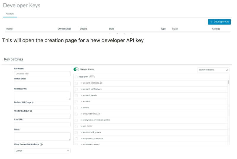Click the Developer Keys page title
The height and width of the screenshot is (159, 237).
pyautogui.click(x=22, y=5)
